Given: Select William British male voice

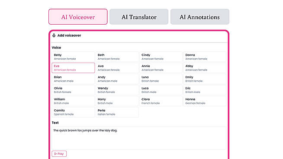Looking at the screenshot, I should 73,101.
